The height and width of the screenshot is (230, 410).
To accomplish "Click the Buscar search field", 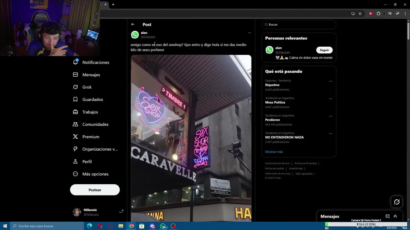I will pyautogui.click(x=299, y=25).
